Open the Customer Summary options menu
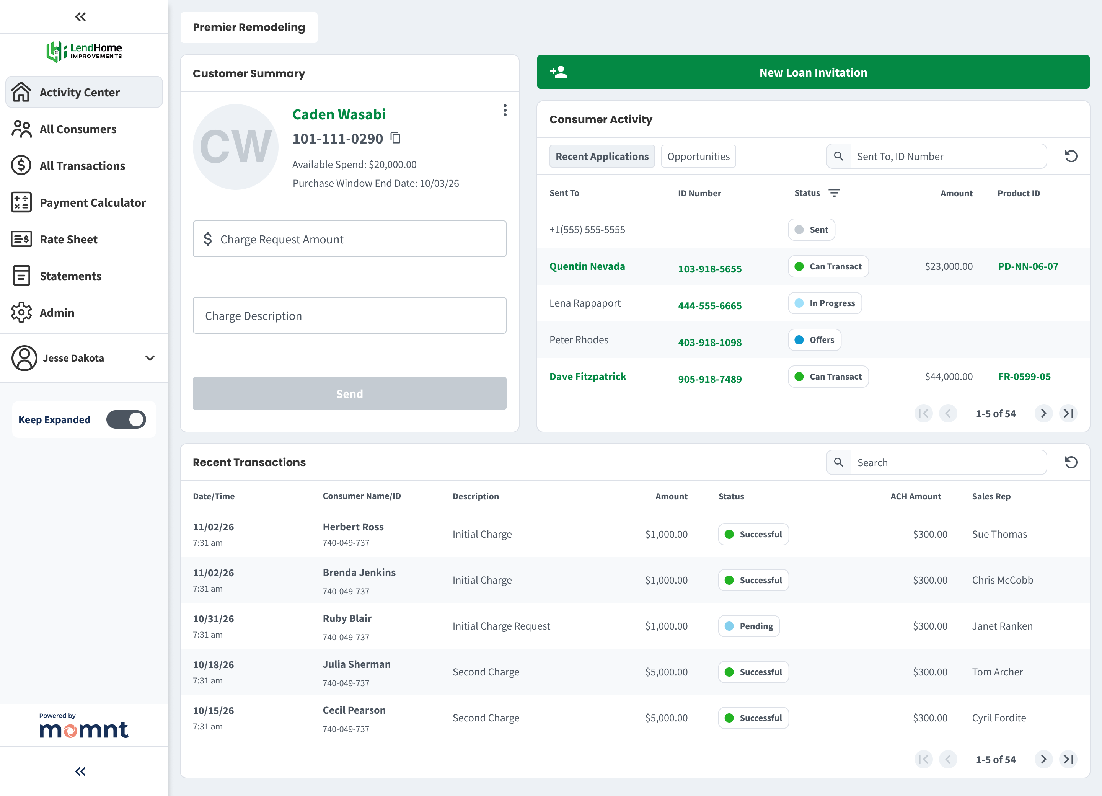Viewport: 1102px width, 796px height. point(505,111)
